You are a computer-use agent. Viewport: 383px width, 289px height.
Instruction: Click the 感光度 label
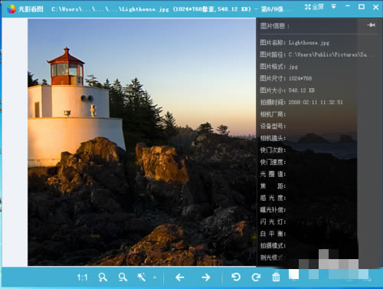[273, 198]
